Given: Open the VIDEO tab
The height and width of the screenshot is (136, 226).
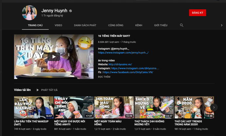Looking at the screenshot, I should point(58,25).
